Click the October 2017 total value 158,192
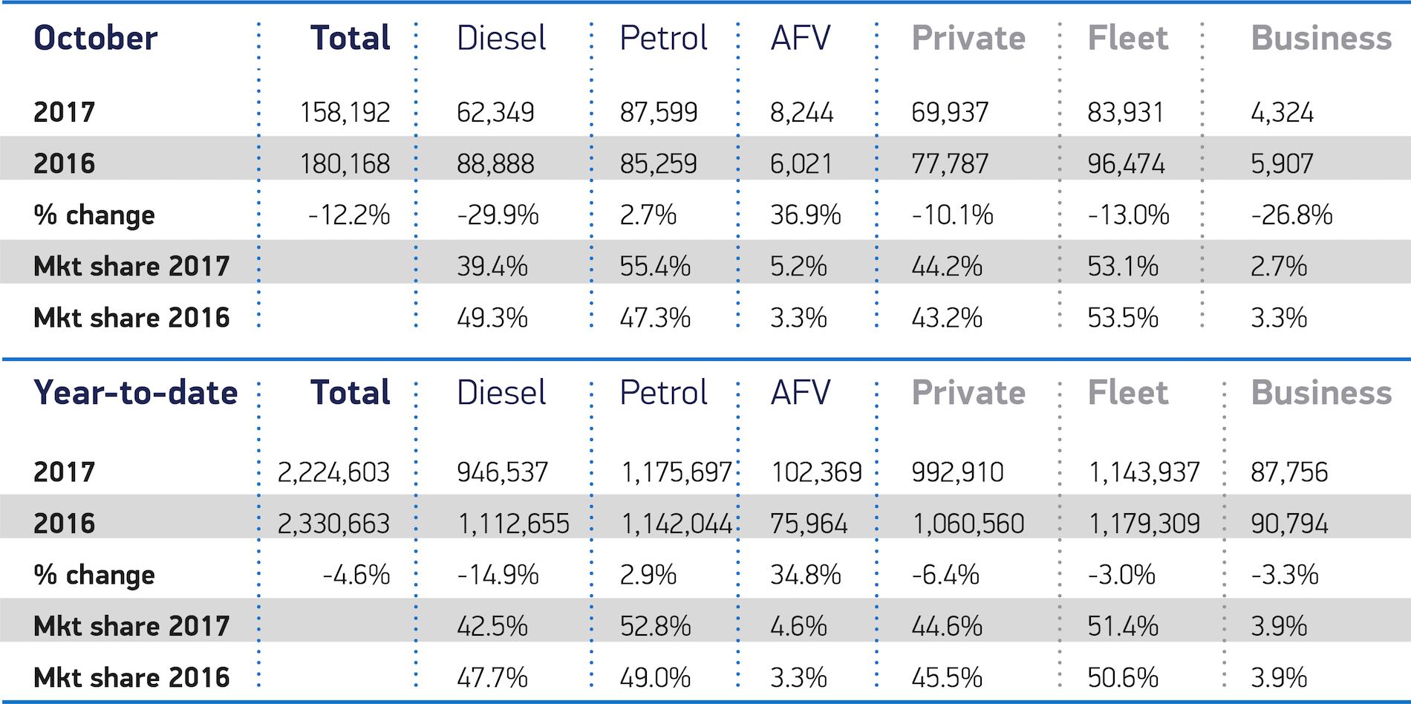Viewport: 1411px width, 704px height. point(345,113)
